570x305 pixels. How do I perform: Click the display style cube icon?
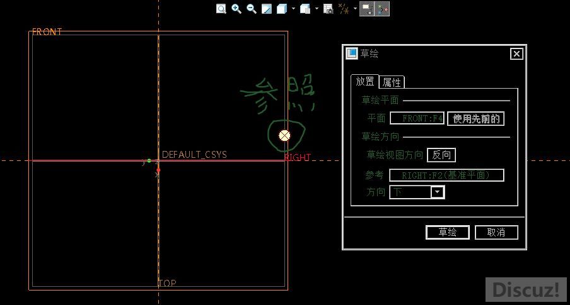282,9
